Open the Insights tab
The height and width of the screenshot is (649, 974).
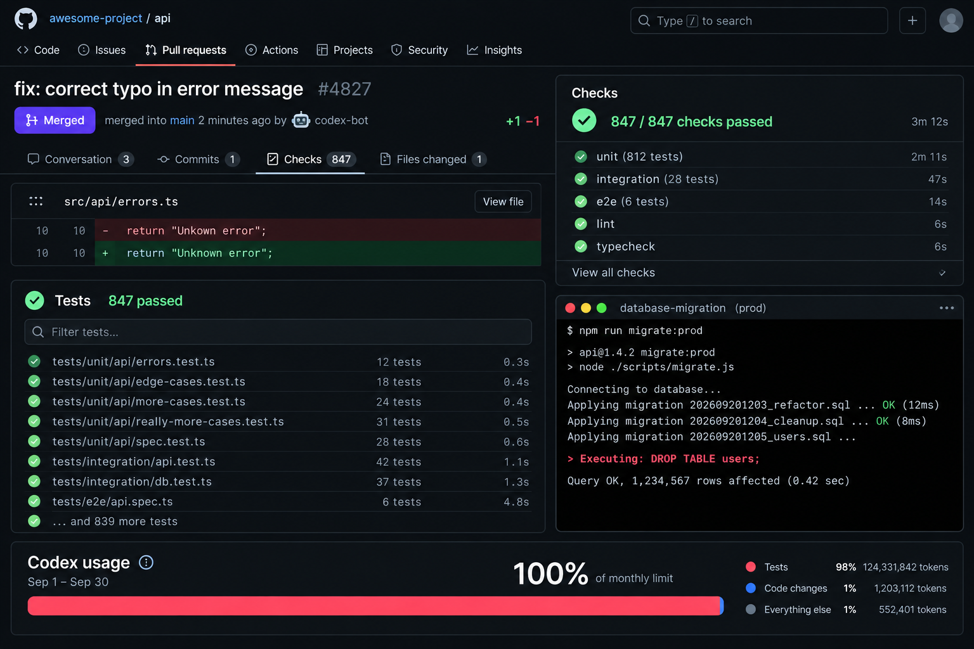(x=495, y=50)
